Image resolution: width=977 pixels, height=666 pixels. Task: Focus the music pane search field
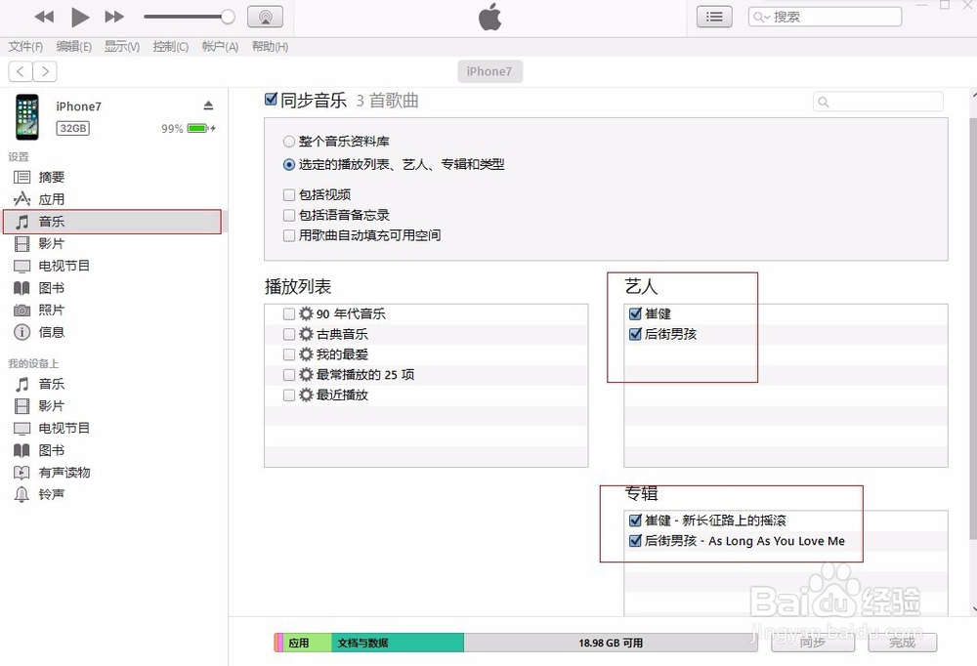point(878,102)
